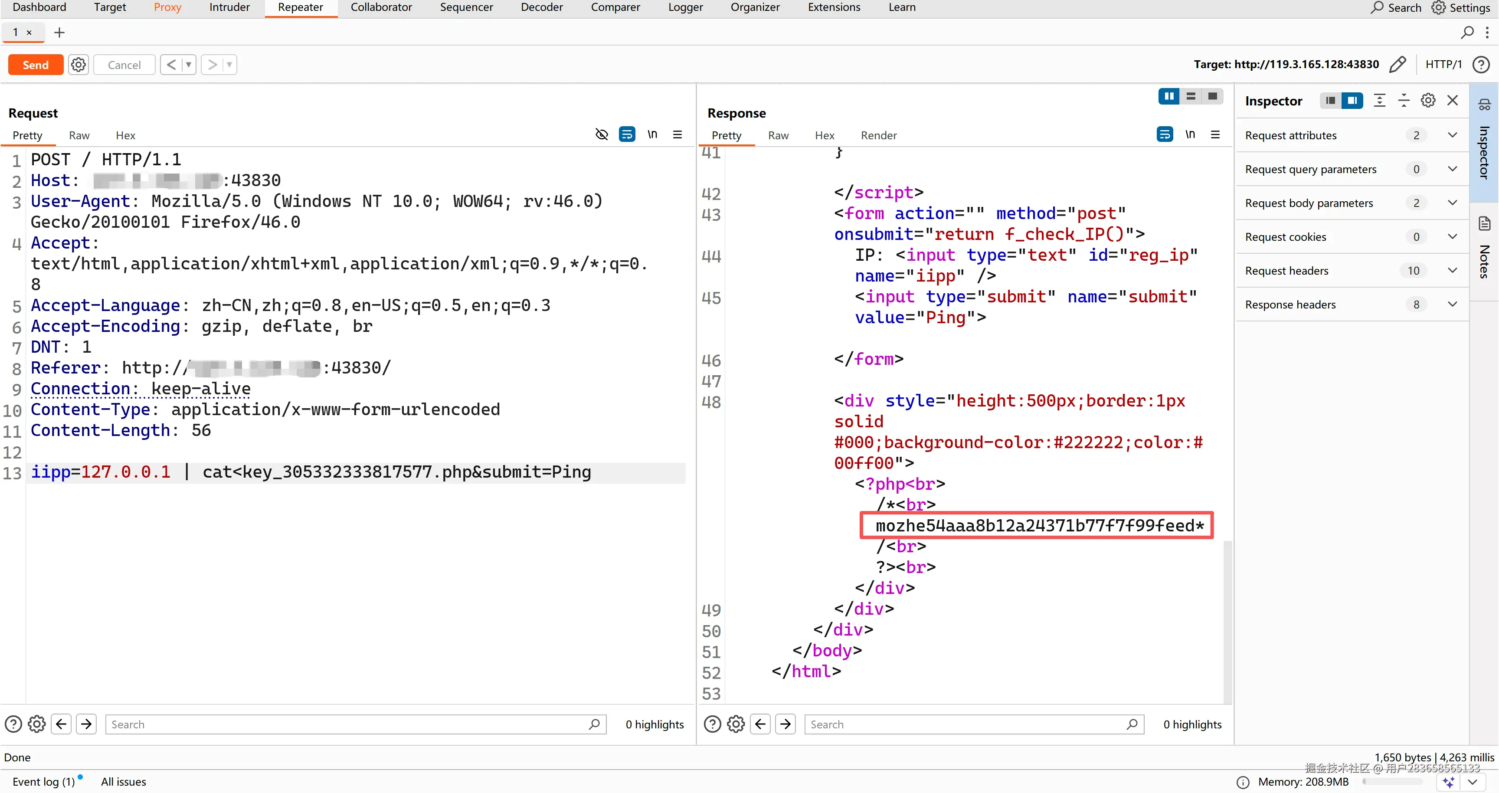Click the orange Send button

[x=36, y=65]
